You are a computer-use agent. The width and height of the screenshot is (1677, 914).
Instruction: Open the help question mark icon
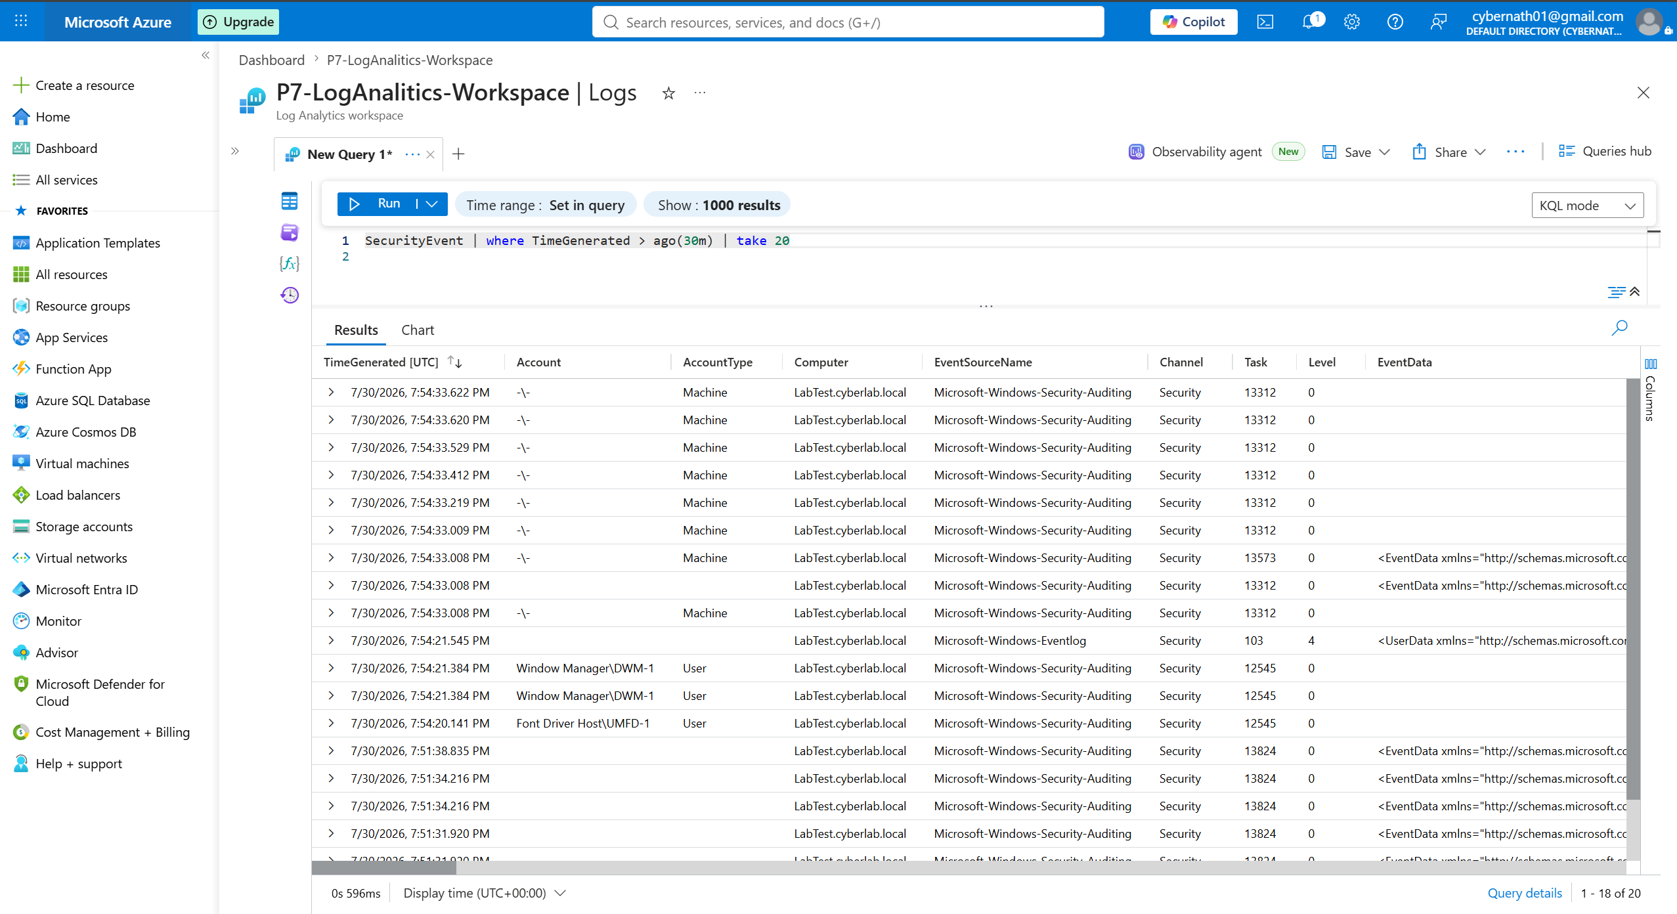coord(1395,22)
